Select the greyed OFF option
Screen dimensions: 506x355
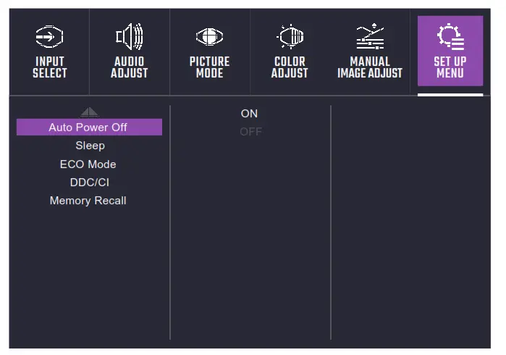pyautogui.click(x=250, y=132)
